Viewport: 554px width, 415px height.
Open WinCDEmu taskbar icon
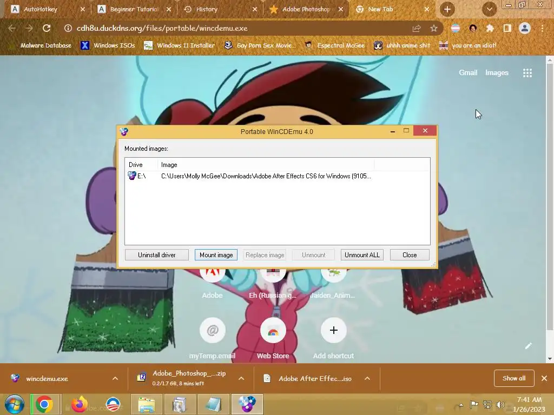(x=247, y=404)
